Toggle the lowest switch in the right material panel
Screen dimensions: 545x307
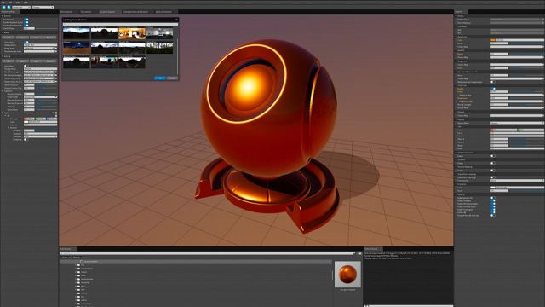[x=492, y=216]
